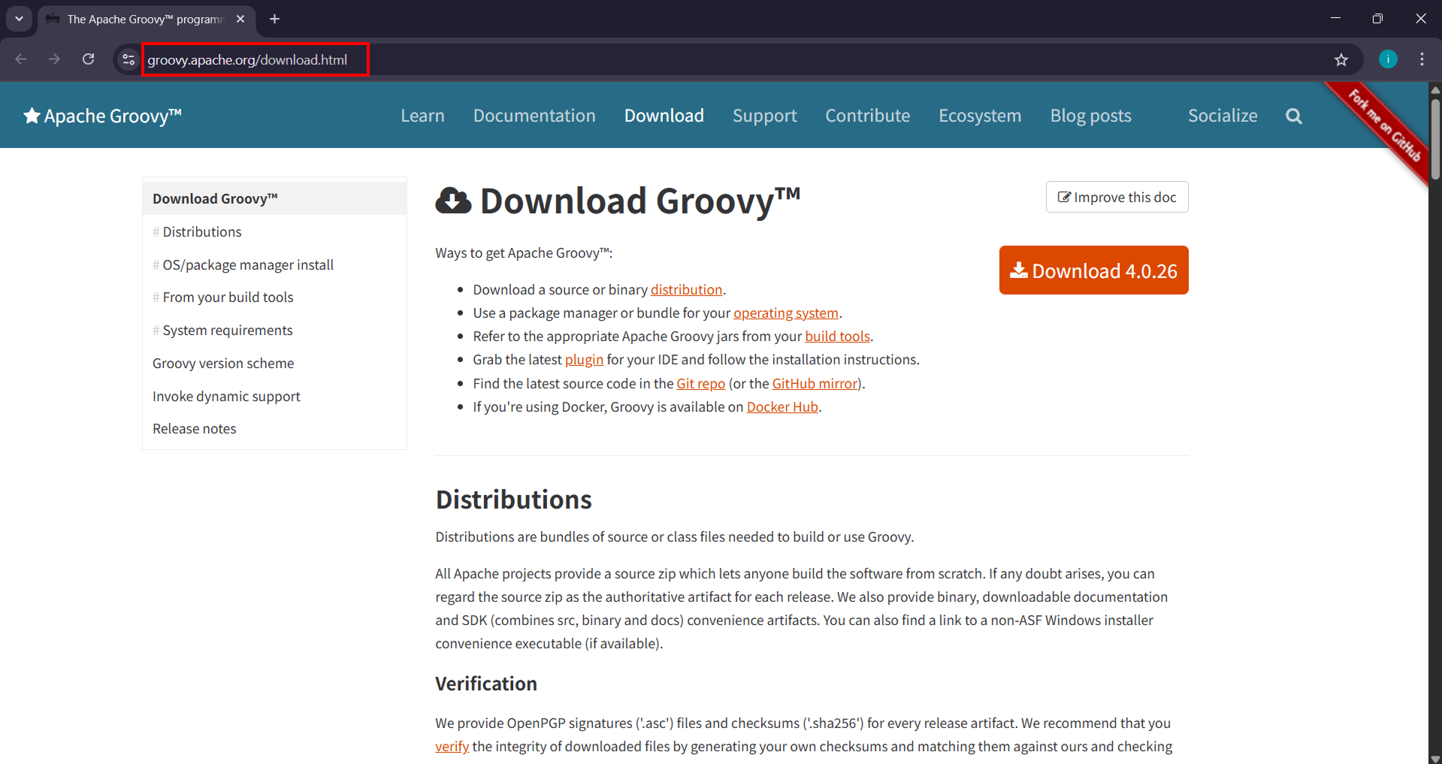Go forward to next page
Viewport: 1442px width, 764px height.
(x=54, y=59)
